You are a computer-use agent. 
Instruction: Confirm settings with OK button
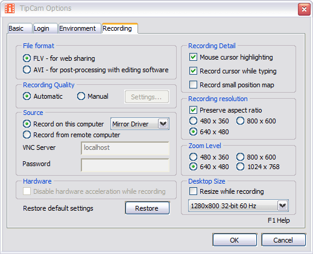235,240
